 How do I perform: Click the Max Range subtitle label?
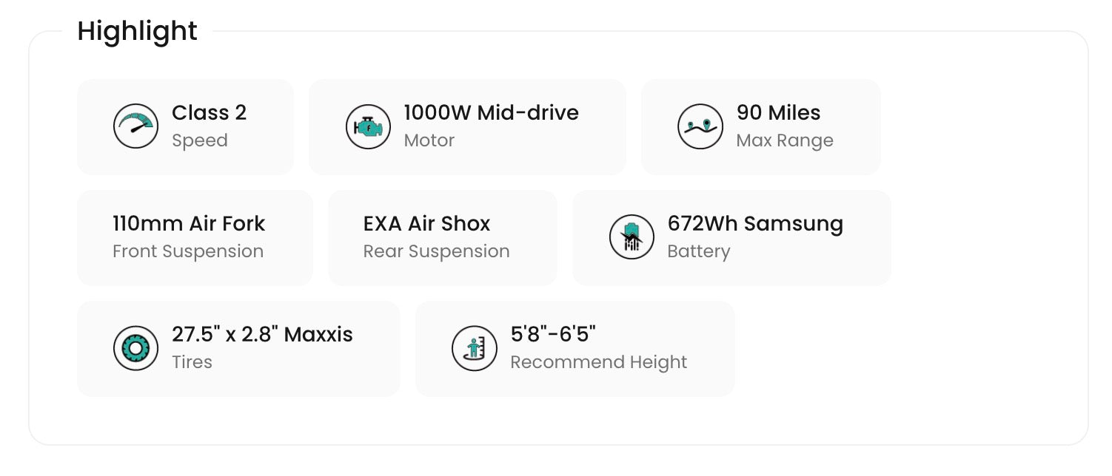[784, 140]
